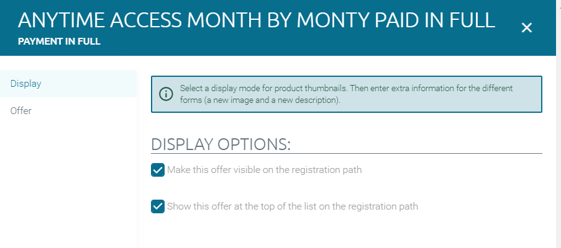Image resolution: width=561 pixels, height=248 pixels.
Task: Click the checkmark beside "Show this offer"
Action: click(x=158, y=206)
